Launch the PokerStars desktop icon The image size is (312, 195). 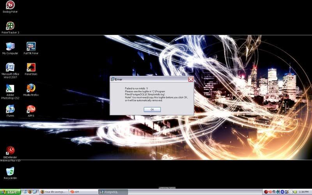pyautogui.click(x=31, y=67)
